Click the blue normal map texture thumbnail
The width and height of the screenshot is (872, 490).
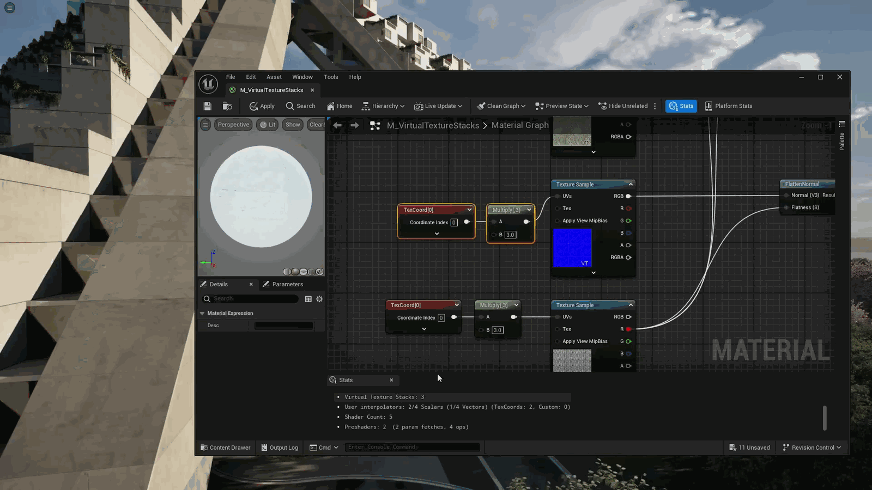pyautogui.click(x=572, y=248)
